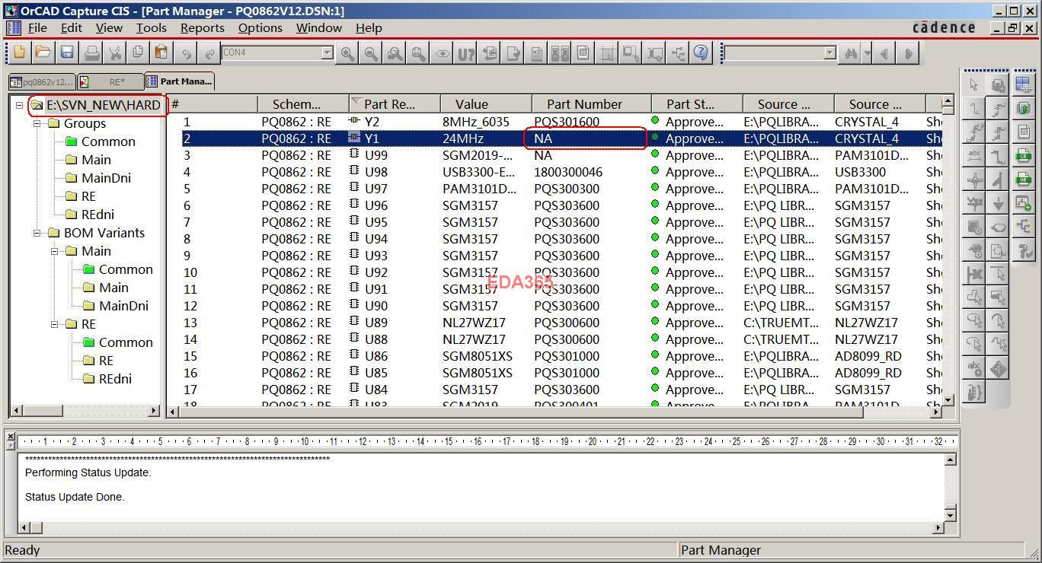The height and width of the screenshot is (563, 1042).
Task: Open the search text dropdown arrow
Action: [x=829, y=53]
